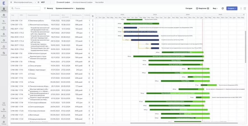248x126 pixels.
Task: Toggle fullscreen mode icon
Action: 245,8
